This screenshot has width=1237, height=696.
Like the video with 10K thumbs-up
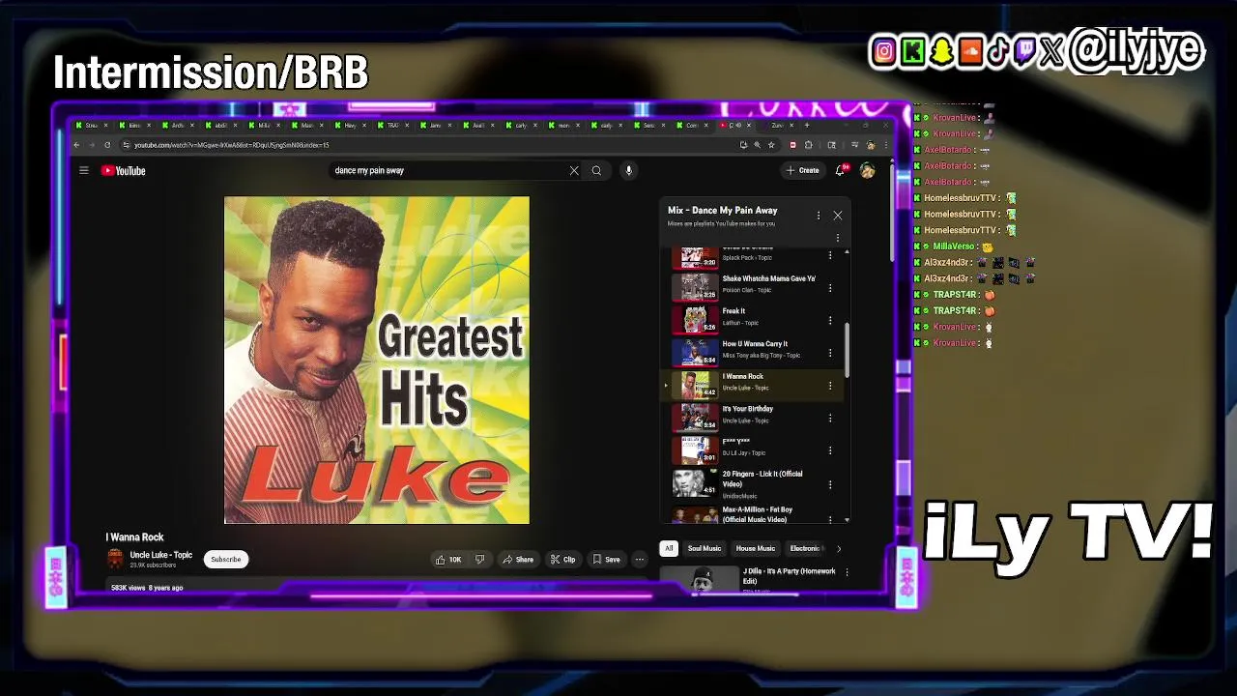click(448, 559)
